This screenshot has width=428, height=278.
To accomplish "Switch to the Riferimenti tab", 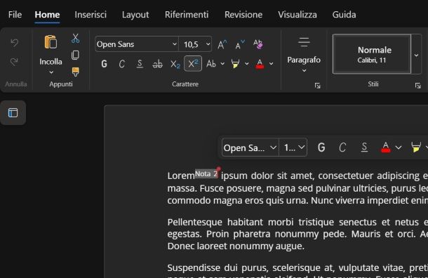I will click(187, 15).
